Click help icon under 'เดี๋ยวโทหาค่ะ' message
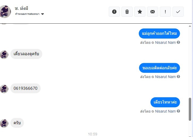 pos(178,111)
